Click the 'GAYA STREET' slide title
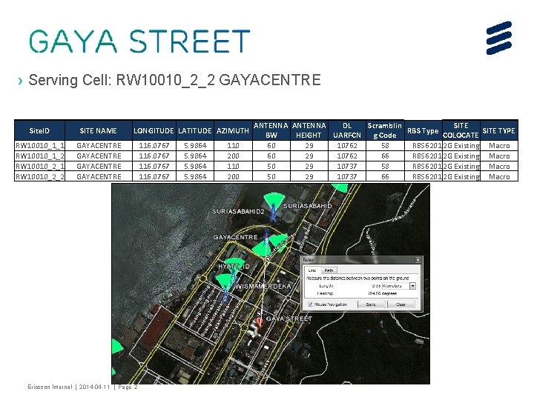The height and width of the screenshot is (400, 534). click(139, 41)
